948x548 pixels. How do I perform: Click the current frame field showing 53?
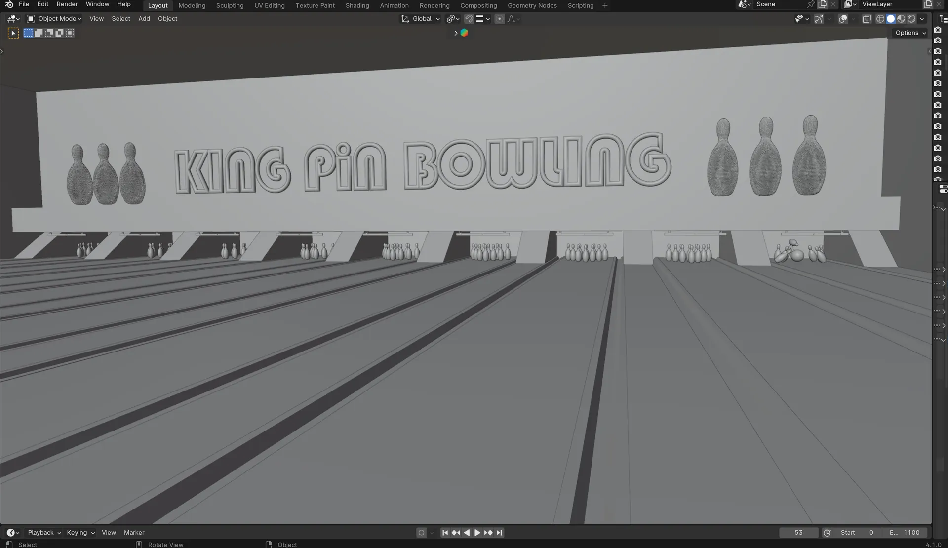pyautogui.click(x=798, y=533)
